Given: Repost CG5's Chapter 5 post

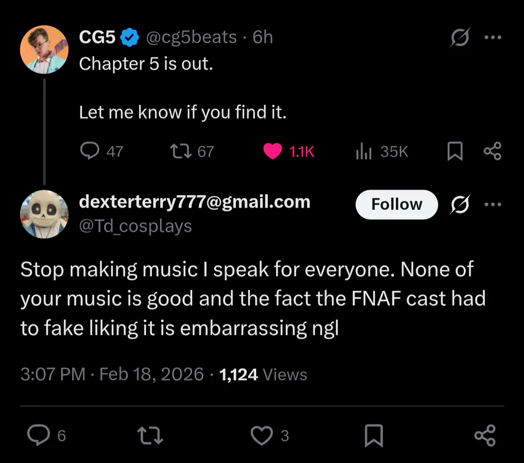Looking at the screenshot, I should [177, 152].
